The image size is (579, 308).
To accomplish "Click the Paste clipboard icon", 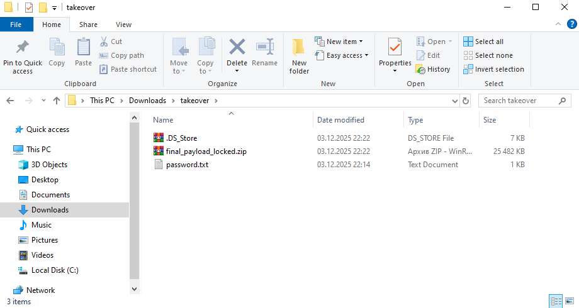I will tap(84, 47).
